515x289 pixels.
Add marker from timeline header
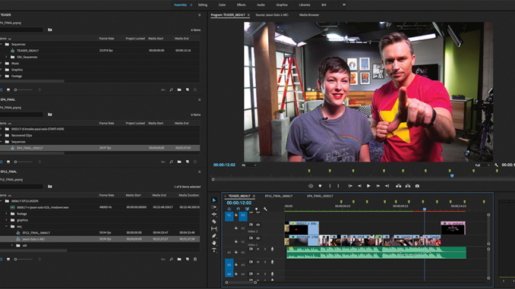point(257,209)
